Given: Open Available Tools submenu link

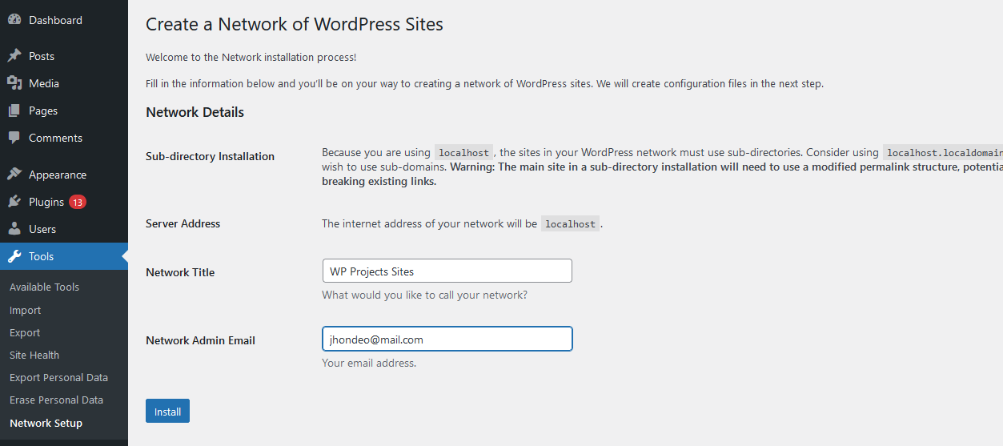Looking at the screenshot, I should click(44, 287).
